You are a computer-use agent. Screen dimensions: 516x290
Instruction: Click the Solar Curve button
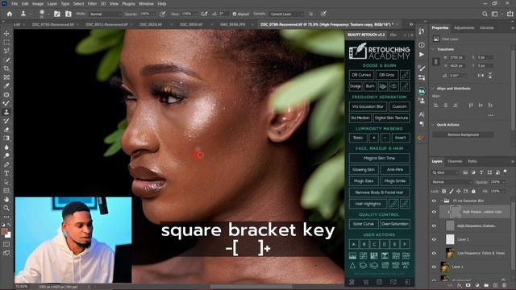[x=364, y=224]
